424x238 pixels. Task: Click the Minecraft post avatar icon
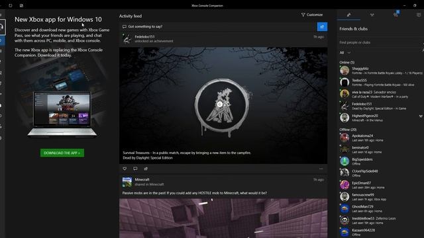click(x=127, y=182)
